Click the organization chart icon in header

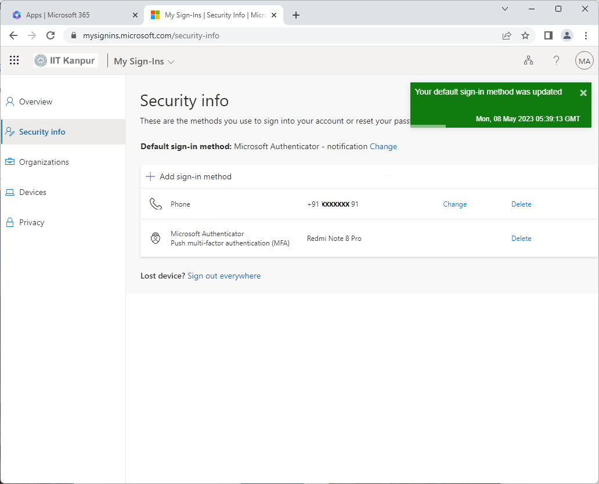528,60
